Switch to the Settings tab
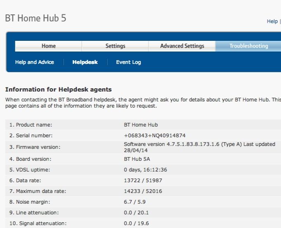 (x=115, y=46)
